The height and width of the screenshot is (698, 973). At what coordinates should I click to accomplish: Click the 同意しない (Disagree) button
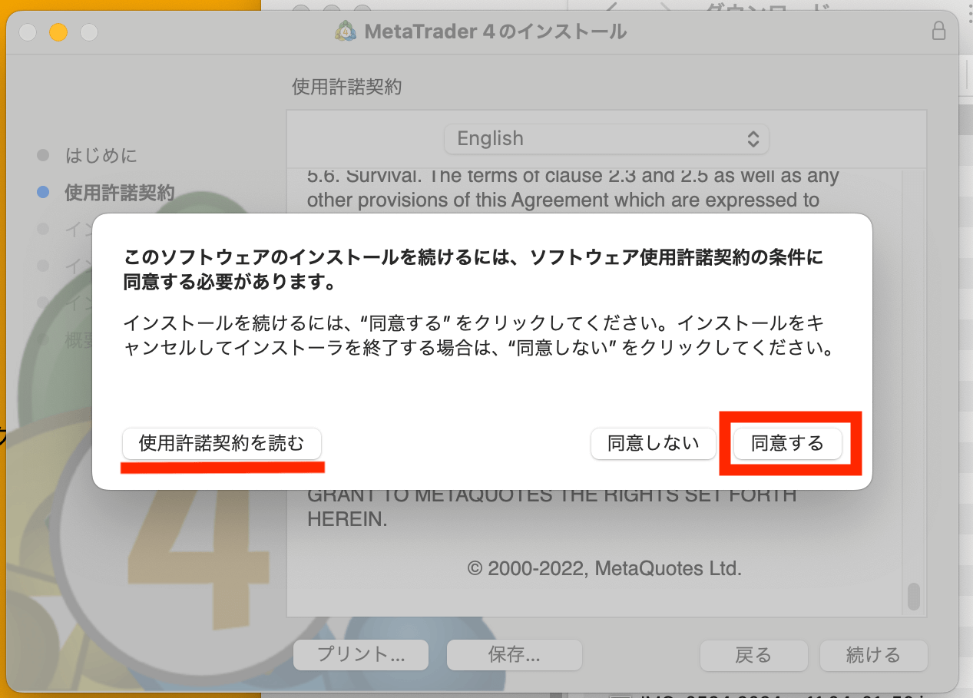[654, 444]
